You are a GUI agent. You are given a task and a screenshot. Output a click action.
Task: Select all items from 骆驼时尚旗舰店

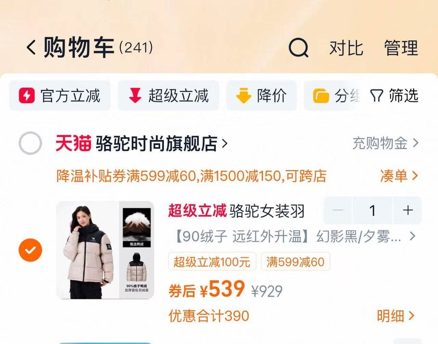tap(30, 143)
